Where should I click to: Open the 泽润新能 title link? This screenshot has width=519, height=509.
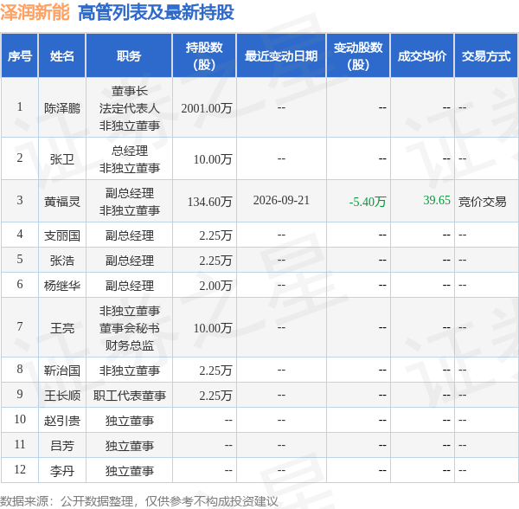pos(35,12)
